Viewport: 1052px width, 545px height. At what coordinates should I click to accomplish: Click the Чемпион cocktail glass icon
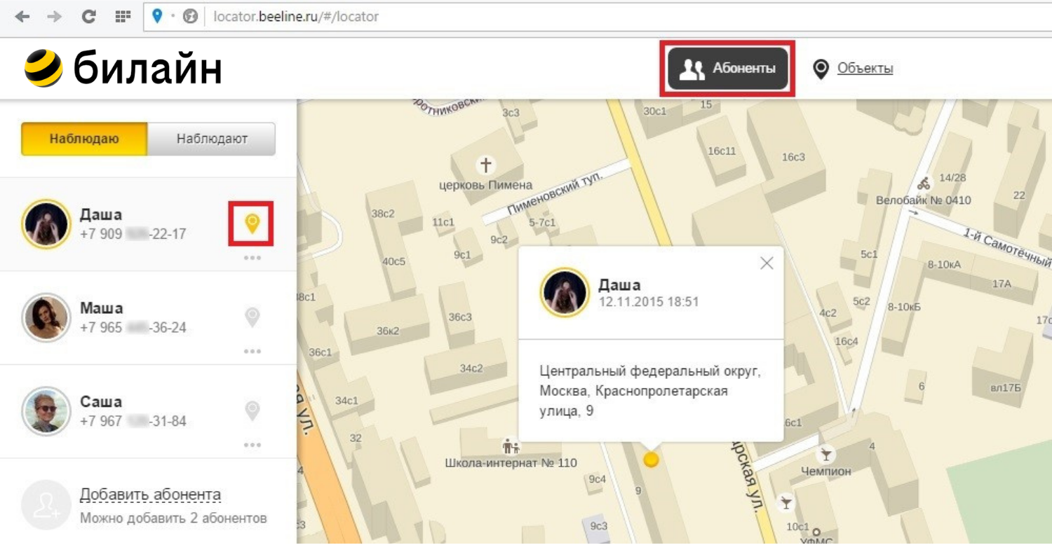(826, 455)
